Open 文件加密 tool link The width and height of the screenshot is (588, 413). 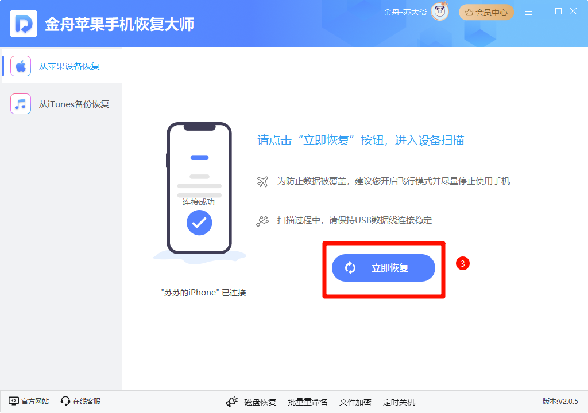click(x=355, y=402)
